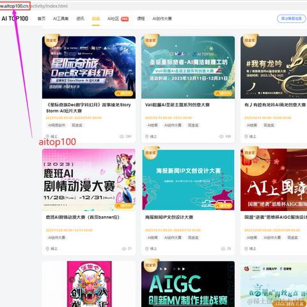
Task: Open the 首页 navigation item
Action: coord(42,19)
